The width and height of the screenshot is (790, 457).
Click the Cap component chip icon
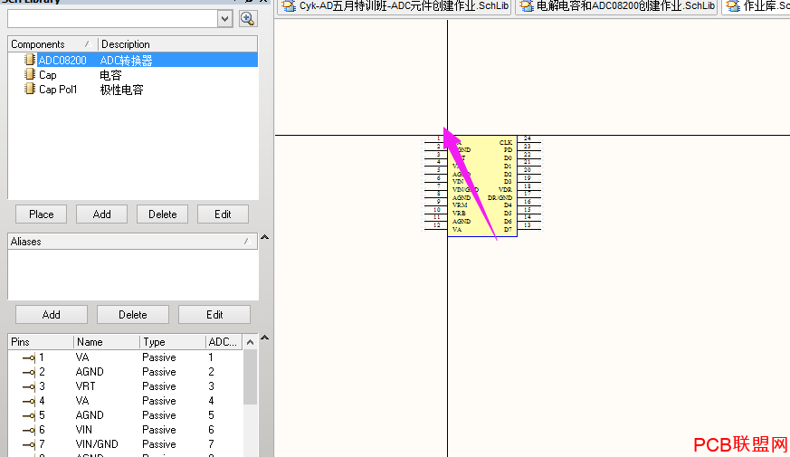click(x=30, y=74)
